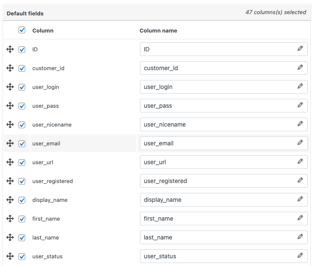
Task: Click the move handle for the user_url row
Action: [10, 162]
